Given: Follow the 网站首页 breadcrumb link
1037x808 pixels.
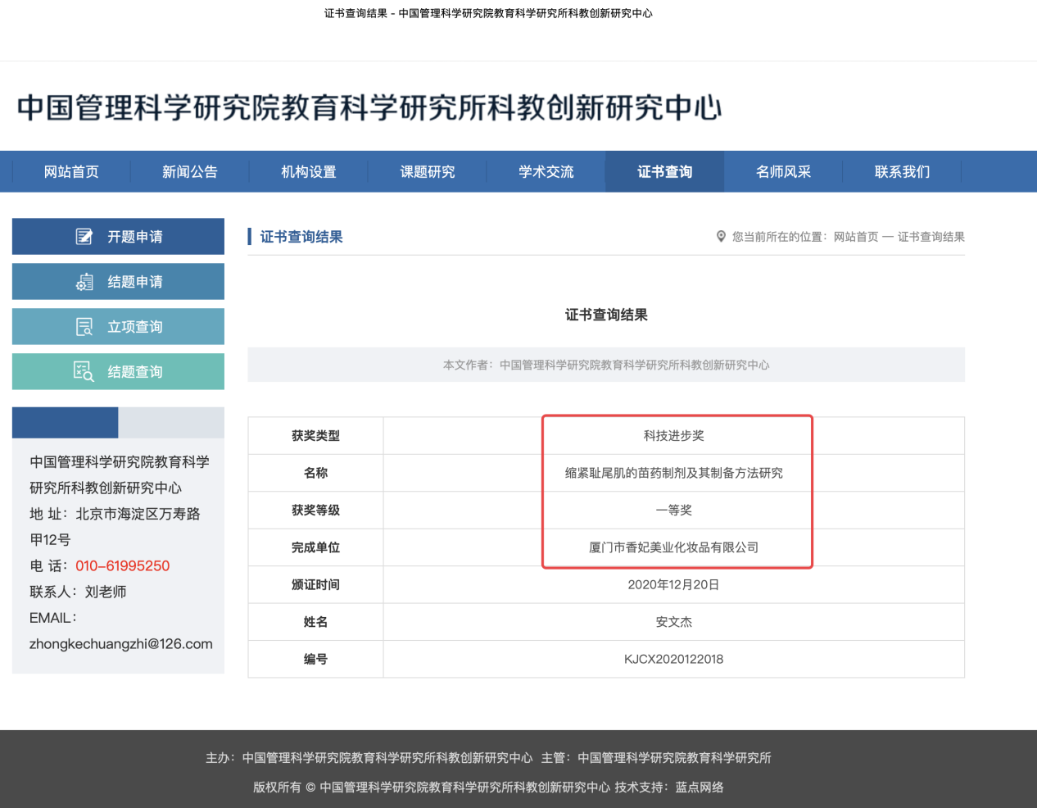Looking at the screenshot, I should (x=856, y=237).
